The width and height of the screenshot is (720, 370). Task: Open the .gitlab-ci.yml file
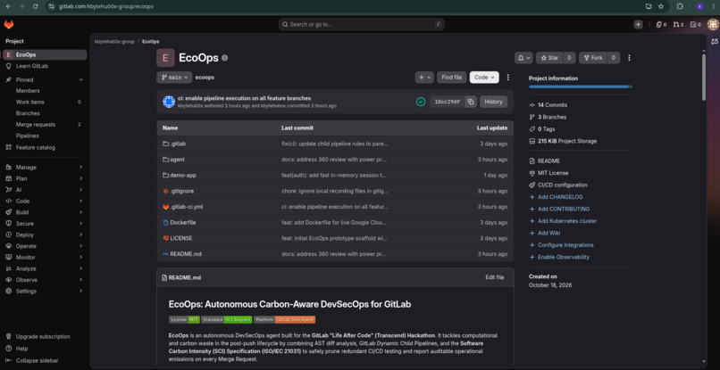(187, 207)
